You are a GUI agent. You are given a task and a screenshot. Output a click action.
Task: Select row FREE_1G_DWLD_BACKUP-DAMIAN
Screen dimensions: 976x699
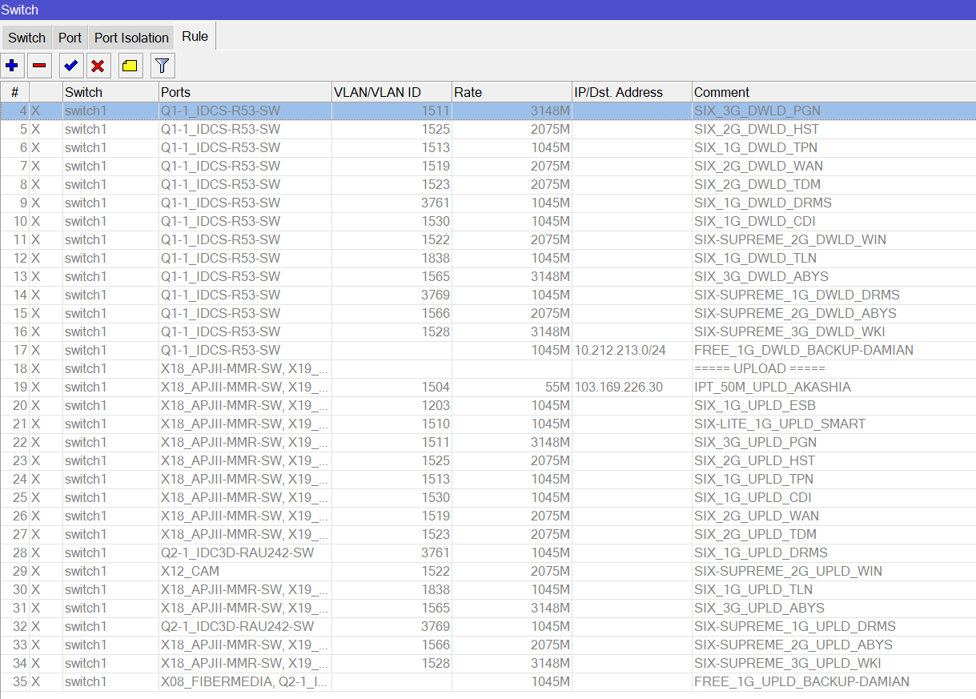coord(488,350)
